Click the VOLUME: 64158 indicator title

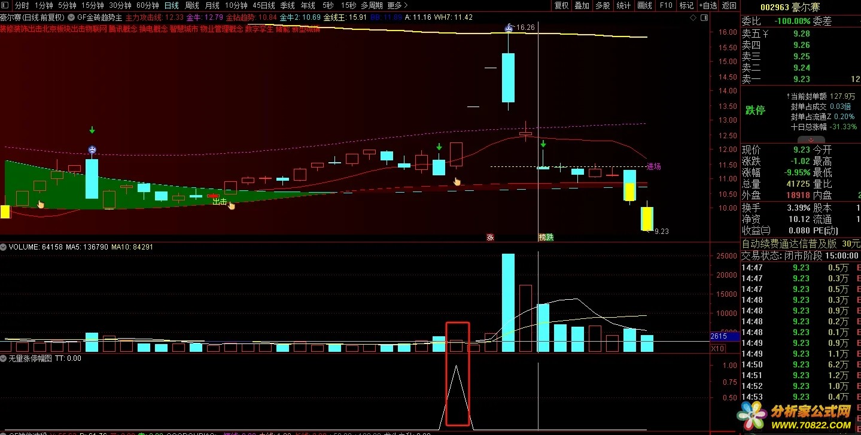coord(36,247)
